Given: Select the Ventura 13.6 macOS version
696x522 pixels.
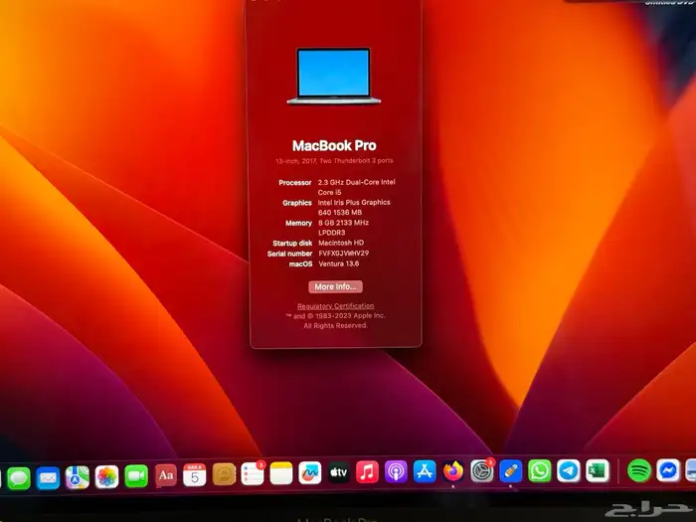Looking at the screenshot, I should click(339, 263).
